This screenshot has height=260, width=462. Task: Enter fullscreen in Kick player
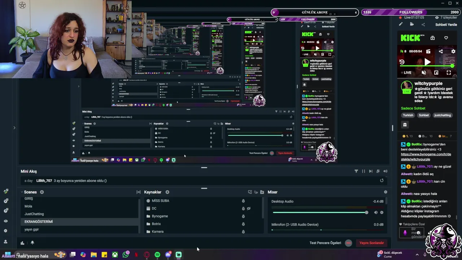449,73
